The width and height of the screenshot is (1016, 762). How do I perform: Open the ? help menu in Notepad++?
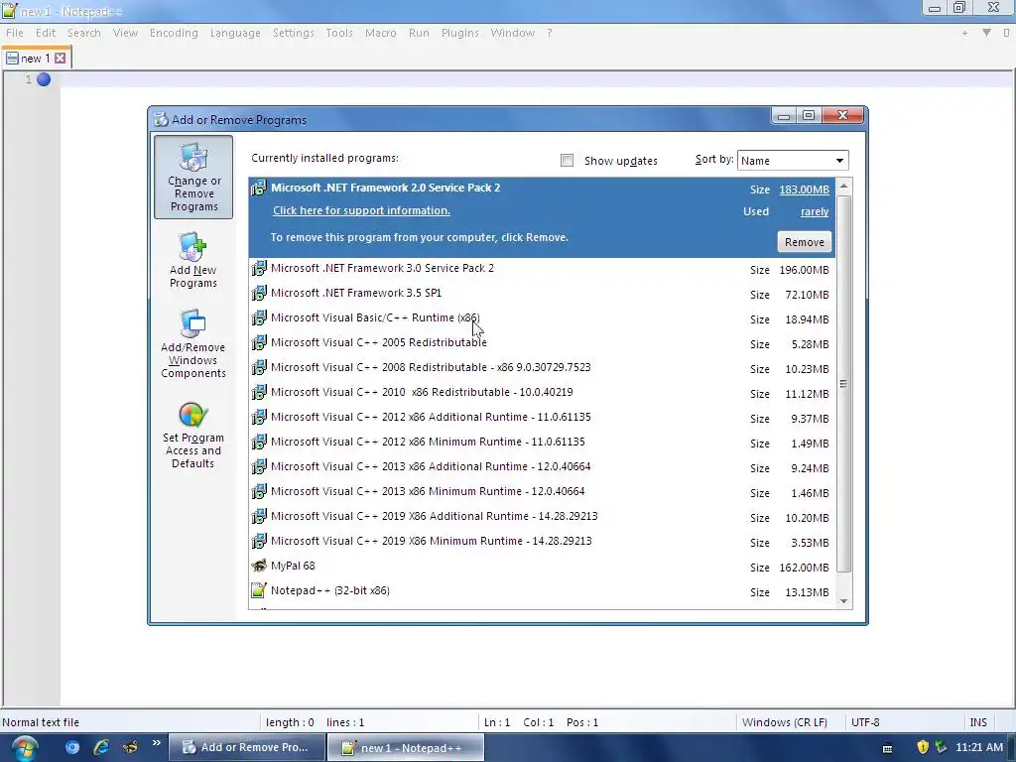tap(550, 33)
